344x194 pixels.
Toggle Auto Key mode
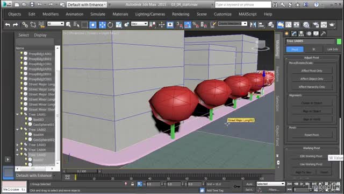(x=249, y=184)
